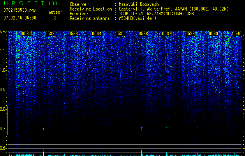
Task: Select the A504HB(yagi 4el) antenna text
Action: pos(137,18)
